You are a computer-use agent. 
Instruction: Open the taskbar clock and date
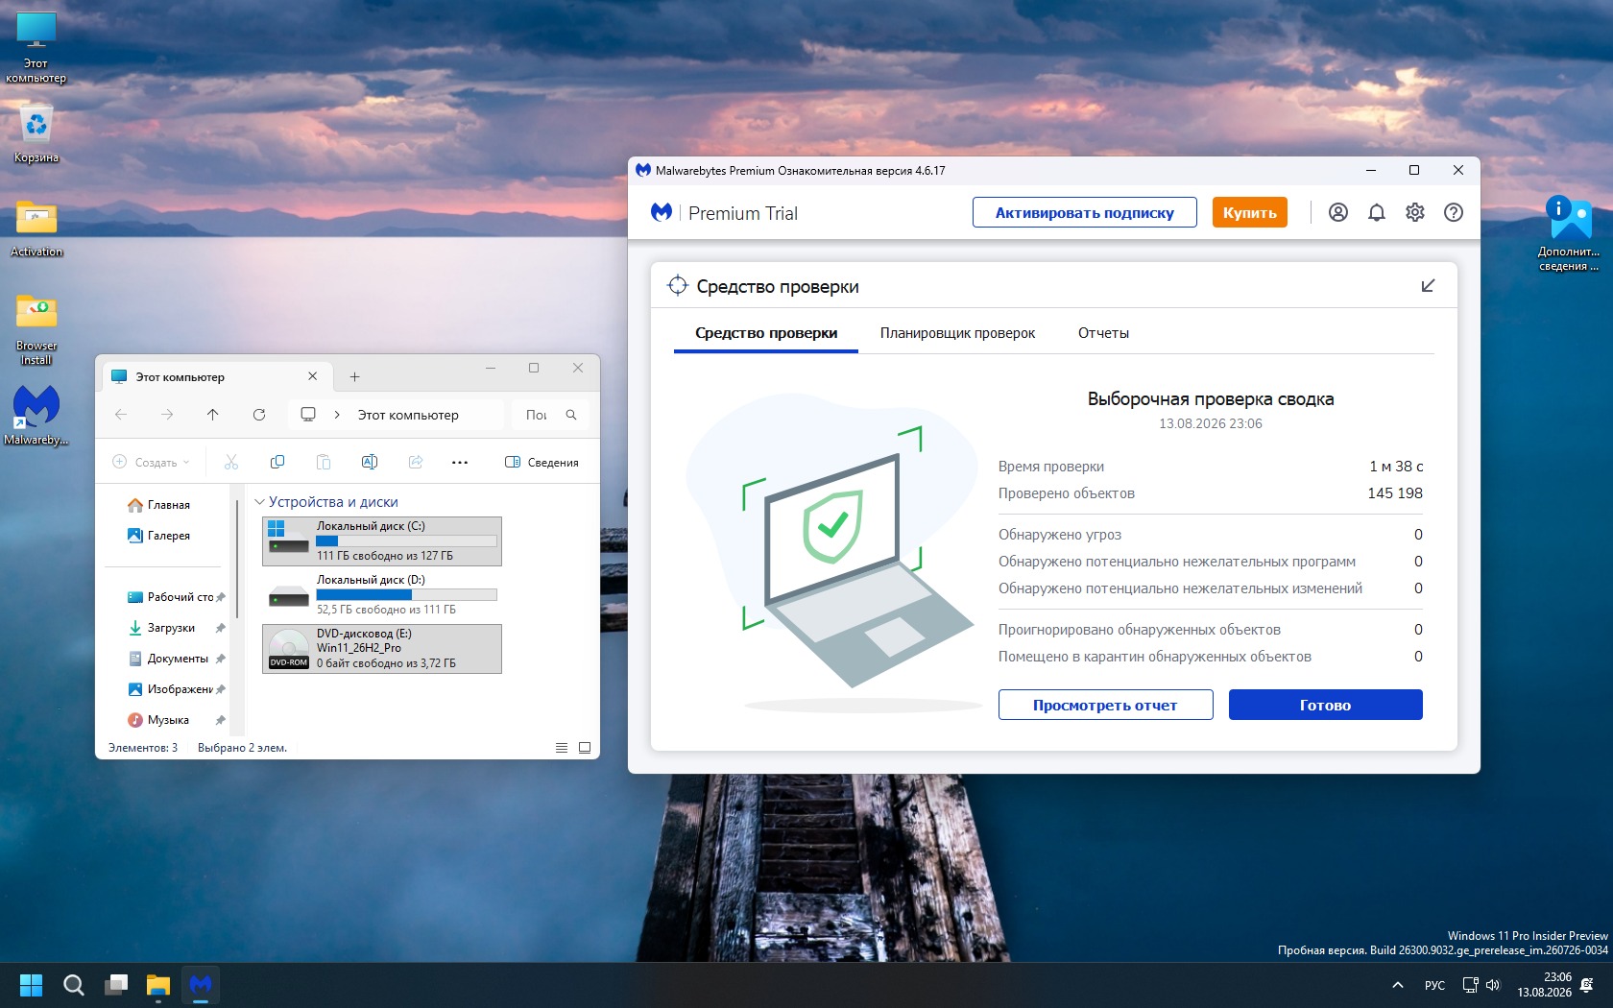(1544, 985)
